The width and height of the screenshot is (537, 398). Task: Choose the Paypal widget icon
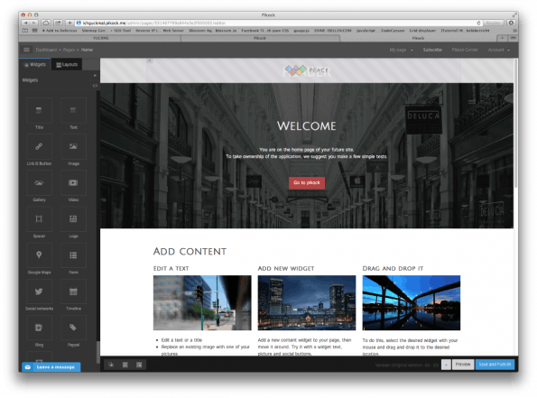pos(73,329)
